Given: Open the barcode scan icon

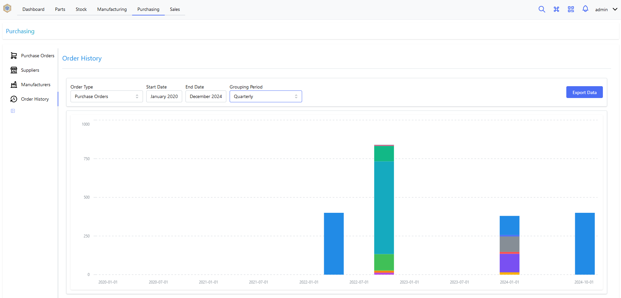Looking at the screenshot, I should pos(571,9).
